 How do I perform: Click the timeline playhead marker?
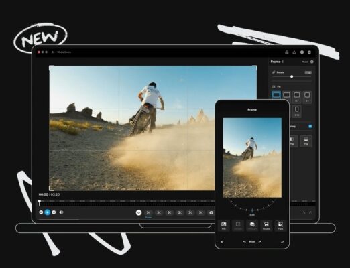40,202
